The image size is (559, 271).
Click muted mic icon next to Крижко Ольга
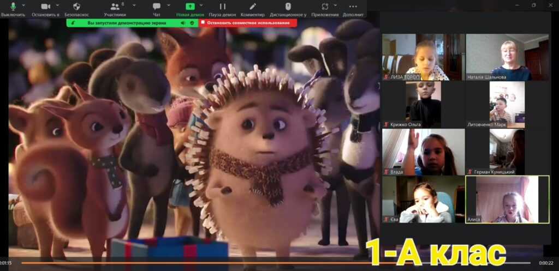pyautogui.click(x=386, y=125)
